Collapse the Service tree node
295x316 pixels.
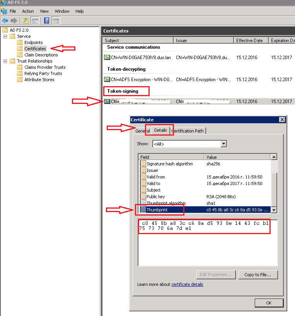coord(5,36)
